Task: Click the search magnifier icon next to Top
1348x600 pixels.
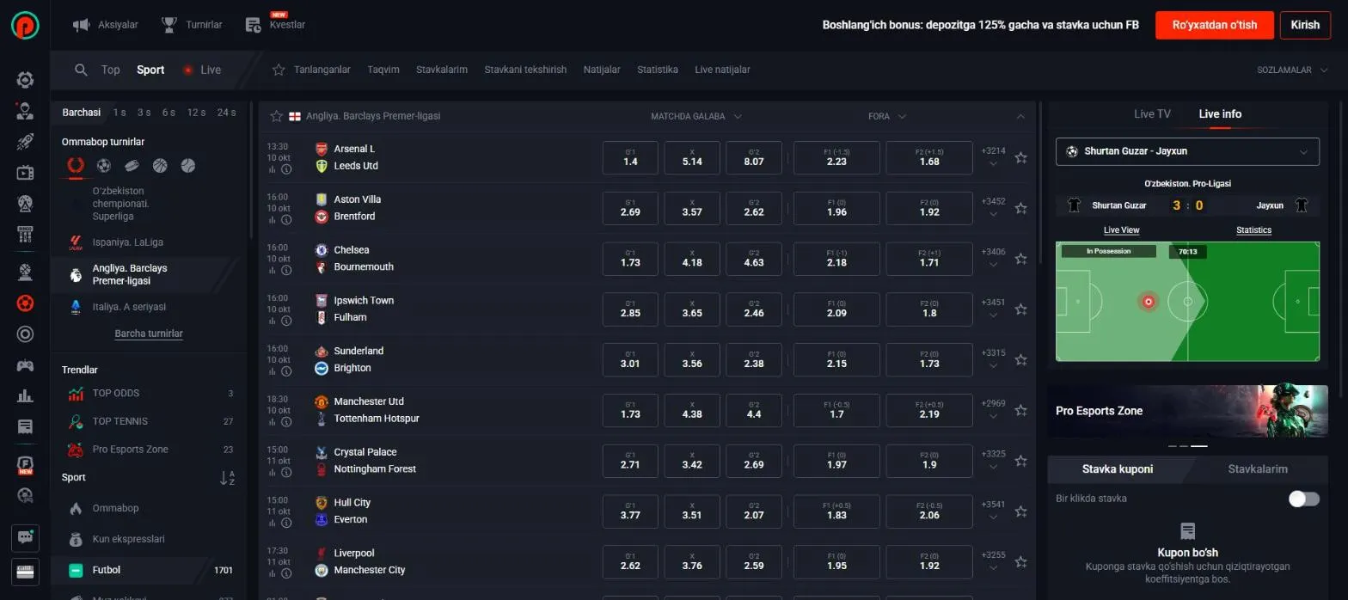Action: 81,70
